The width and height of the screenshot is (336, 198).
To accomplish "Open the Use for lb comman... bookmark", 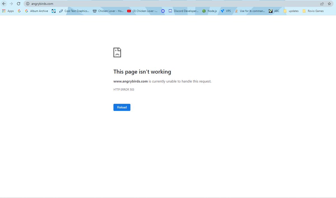I will point(250,11).
